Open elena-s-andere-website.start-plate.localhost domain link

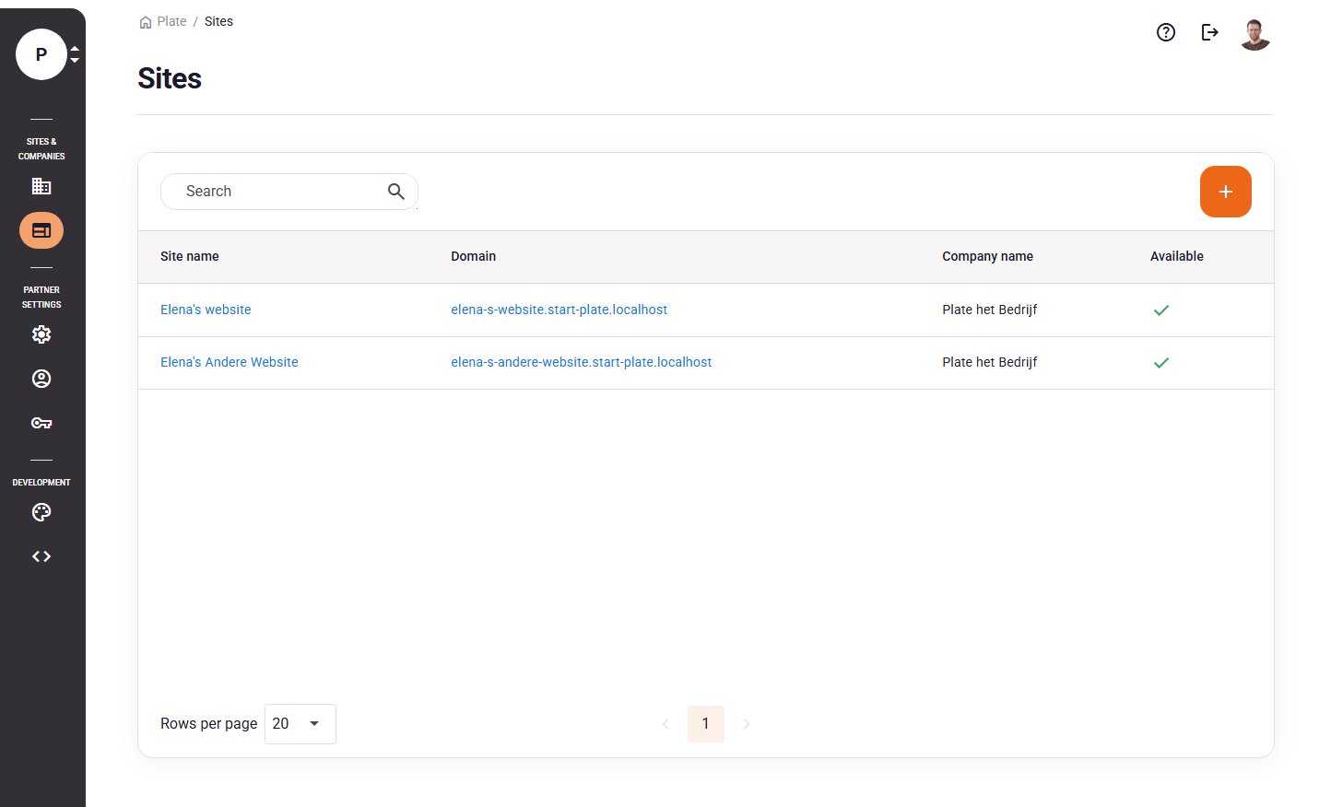tap(581, 362)
